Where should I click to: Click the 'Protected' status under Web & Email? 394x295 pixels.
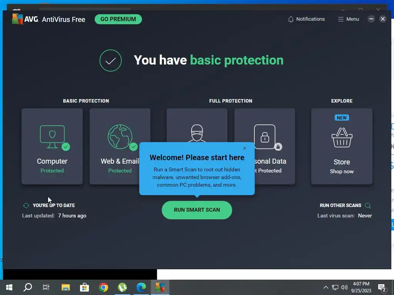(120, 171)
